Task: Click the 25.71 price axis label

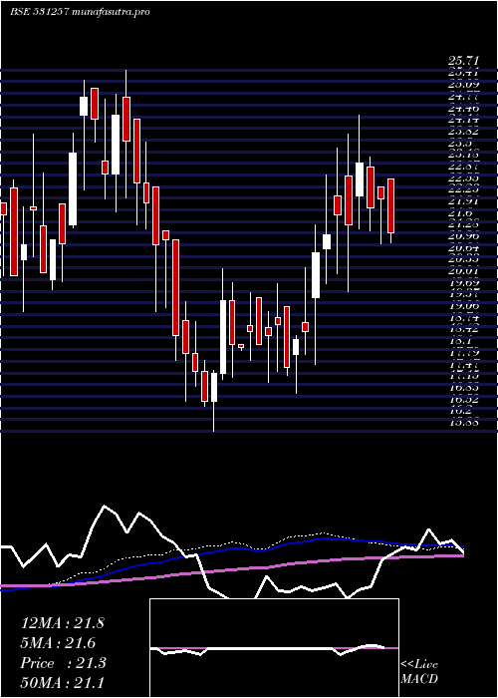Action: point(463,62)
